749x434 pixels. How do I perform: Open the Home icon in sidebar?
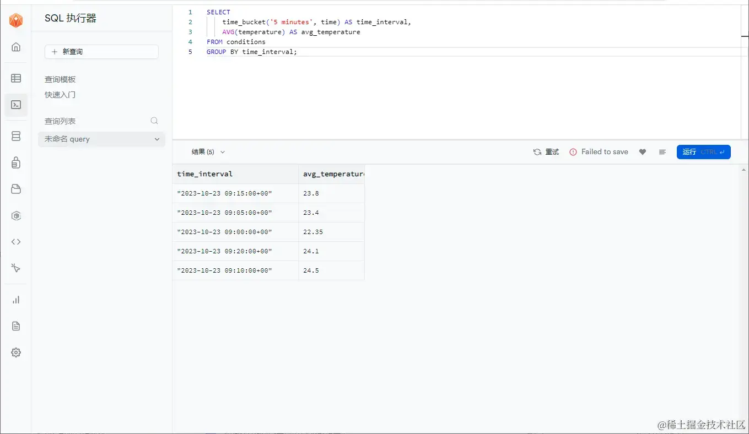[16, 47]
